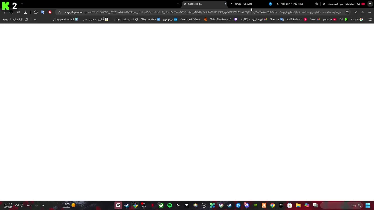Open the Netflix taskbar icon
The width and height of the screenshot is (374, 210).
pyautogui.click(x=152, y=205)
